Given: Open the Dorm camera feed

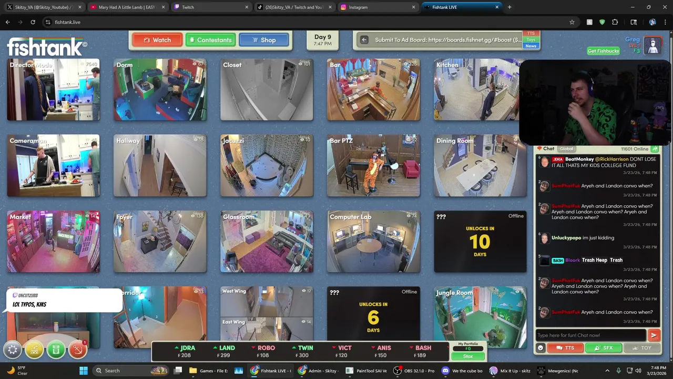Looking at the screenshot, I should (160, 89).
